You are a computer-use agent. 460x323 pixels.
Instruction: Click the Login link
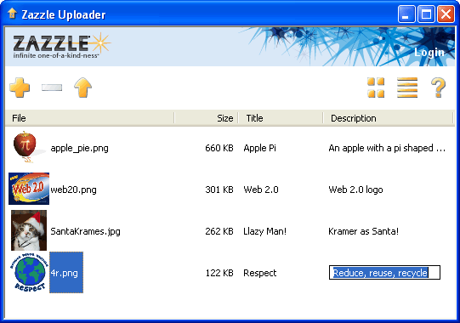tap(429, 53)
